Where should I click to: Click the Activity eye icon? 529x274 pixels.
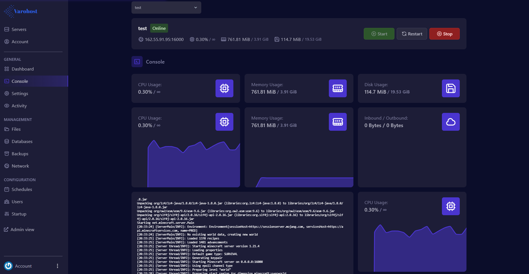click(x=7, y=106)
